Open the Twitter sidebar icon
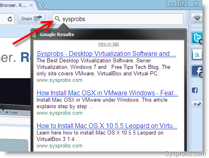 (x=197, y=38)
